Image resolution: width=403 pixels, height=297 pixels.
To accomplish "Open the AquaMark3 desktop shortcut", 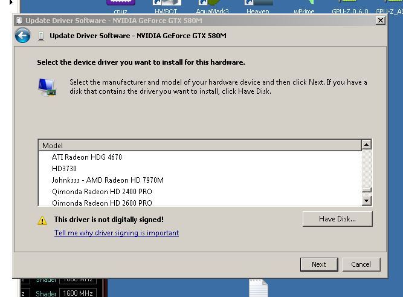I will click(212, 7).
